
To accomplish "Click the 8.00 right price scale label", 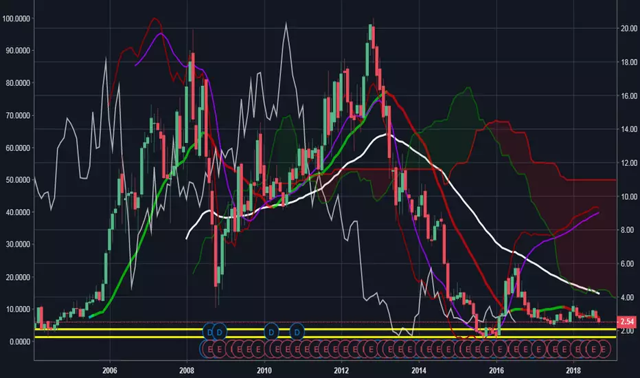I will (629, 230).
